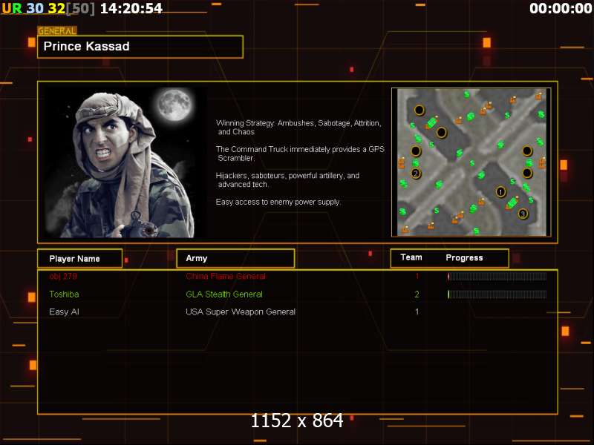
Task: Select player Toshiba
Action: point(64,294)
